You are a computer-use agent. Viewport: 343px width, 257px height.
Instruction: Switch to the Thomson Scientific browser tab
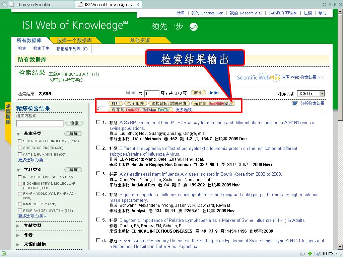point(42,4)
